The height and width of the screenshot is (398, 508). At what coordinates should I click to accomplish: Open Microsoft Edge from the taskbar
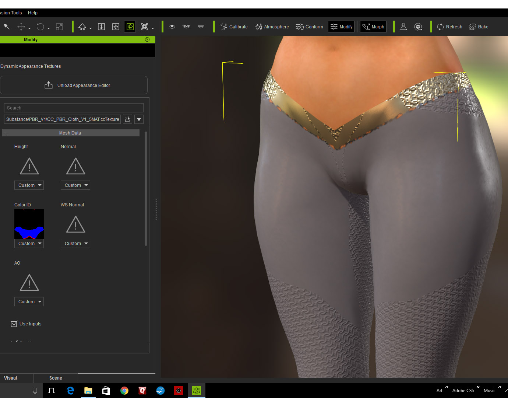(70, 391)
